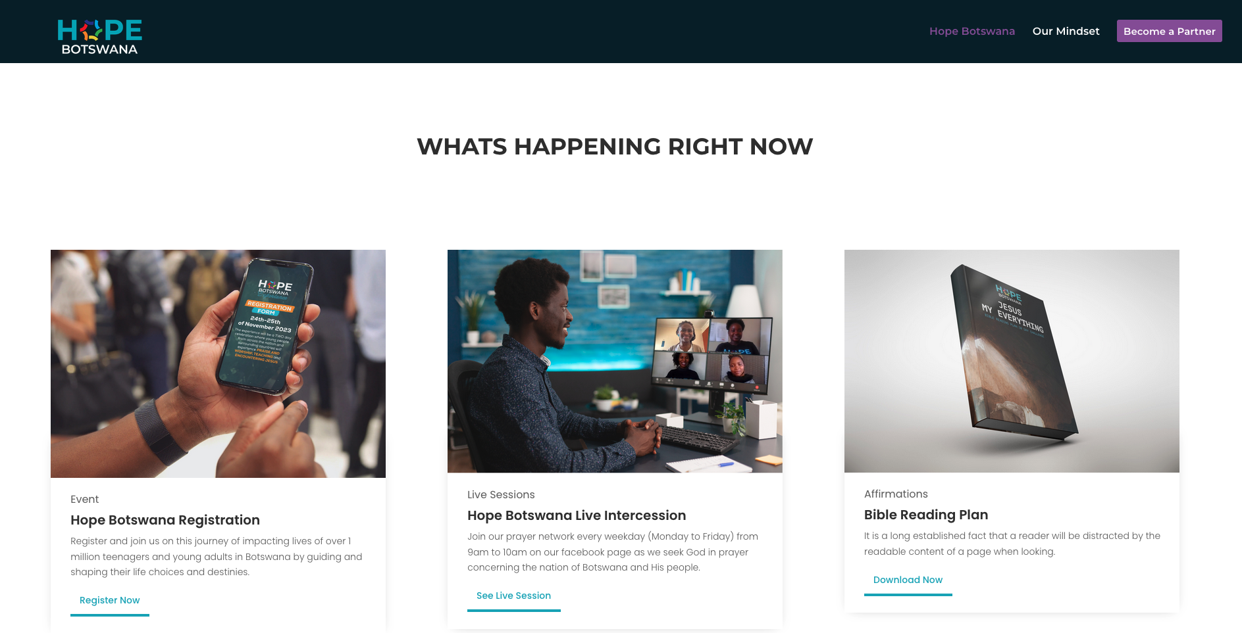
Task: Click the Download Now button
Action: coord(908,581)
